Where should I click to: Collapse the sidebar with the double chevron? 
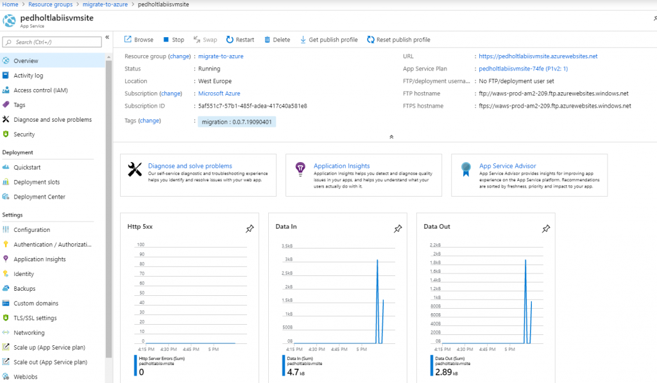point(107,37)
